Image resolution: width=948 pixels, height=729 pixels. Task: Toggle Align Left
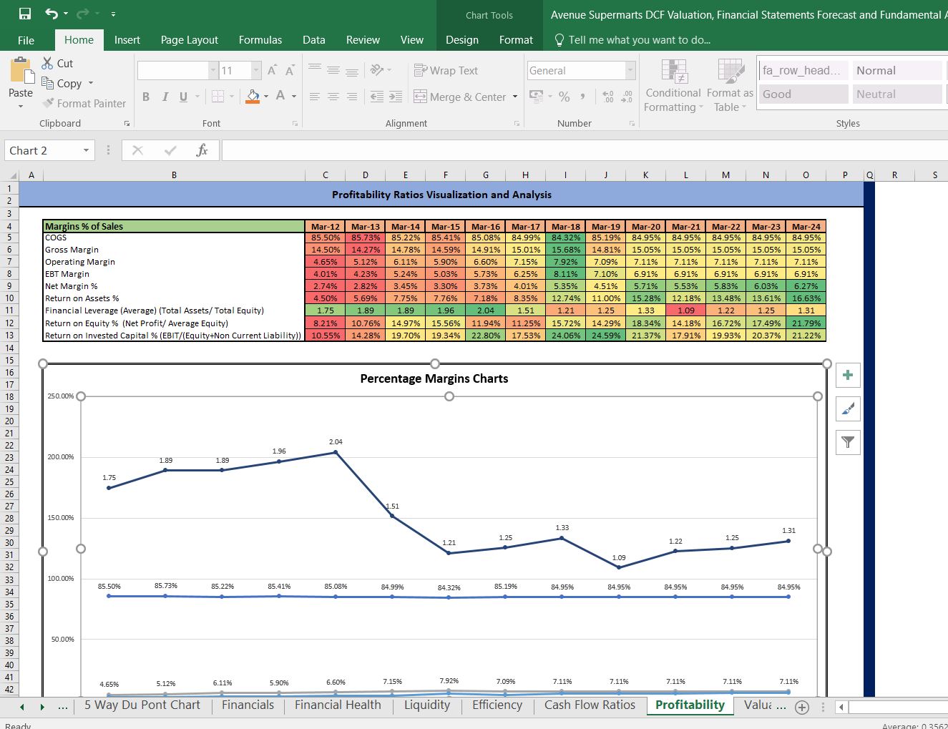(x=315, y=97)
